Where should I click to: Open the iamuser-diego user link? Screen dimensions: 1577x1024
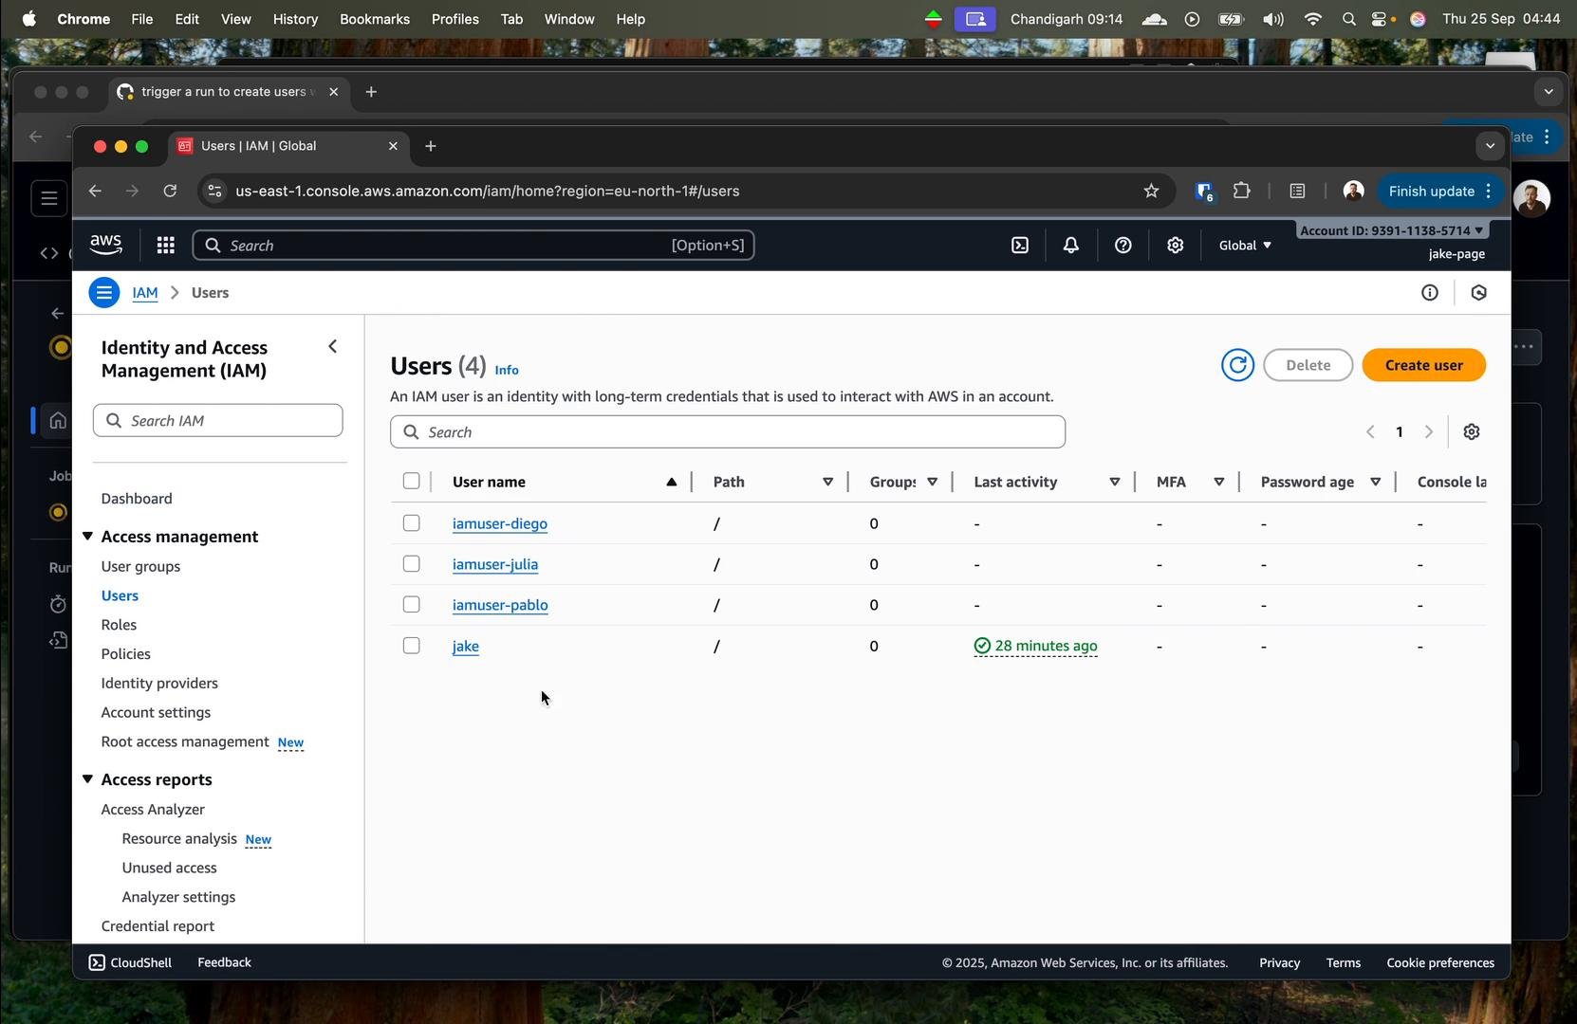[500, 523]
